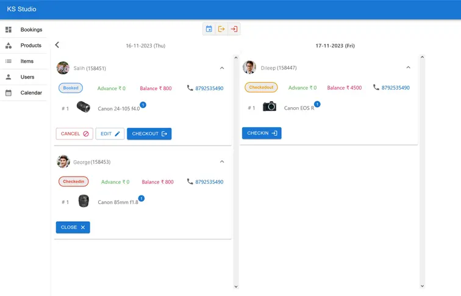Select blue calendar booked filter icon

(x=209, y=29)
